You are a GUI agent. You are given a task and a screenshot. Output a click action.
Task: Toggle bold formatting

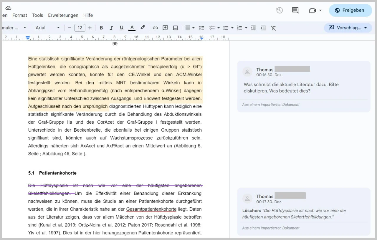tap(101, 28)
